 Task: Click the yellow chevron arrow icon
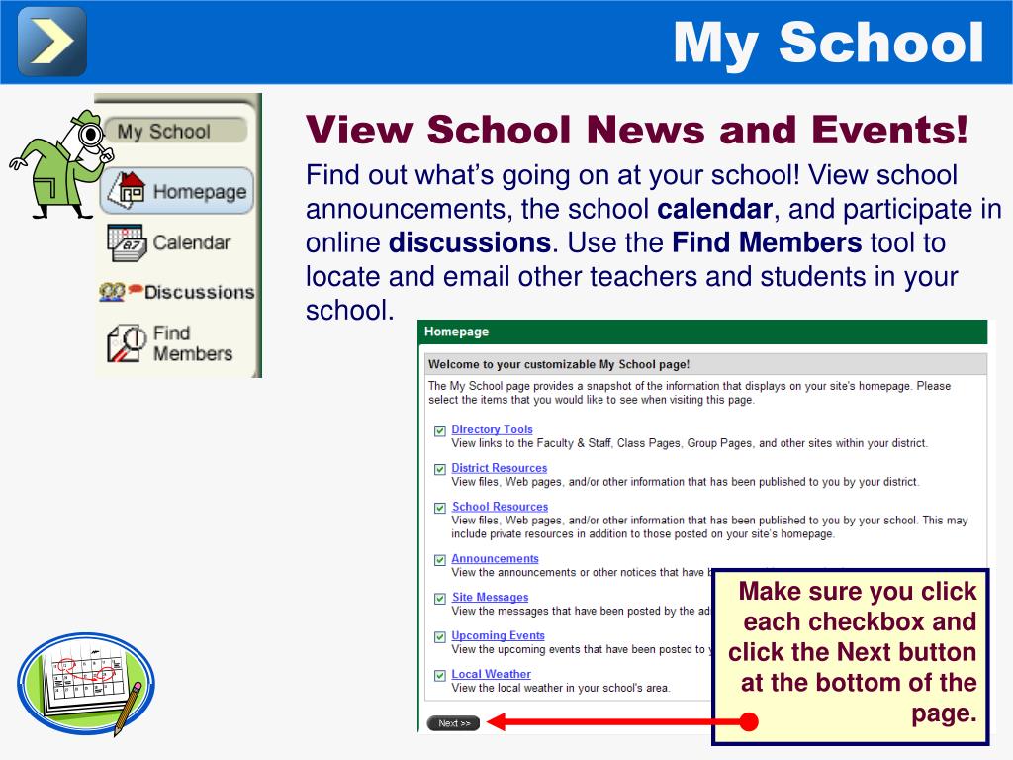click(52, 42)
